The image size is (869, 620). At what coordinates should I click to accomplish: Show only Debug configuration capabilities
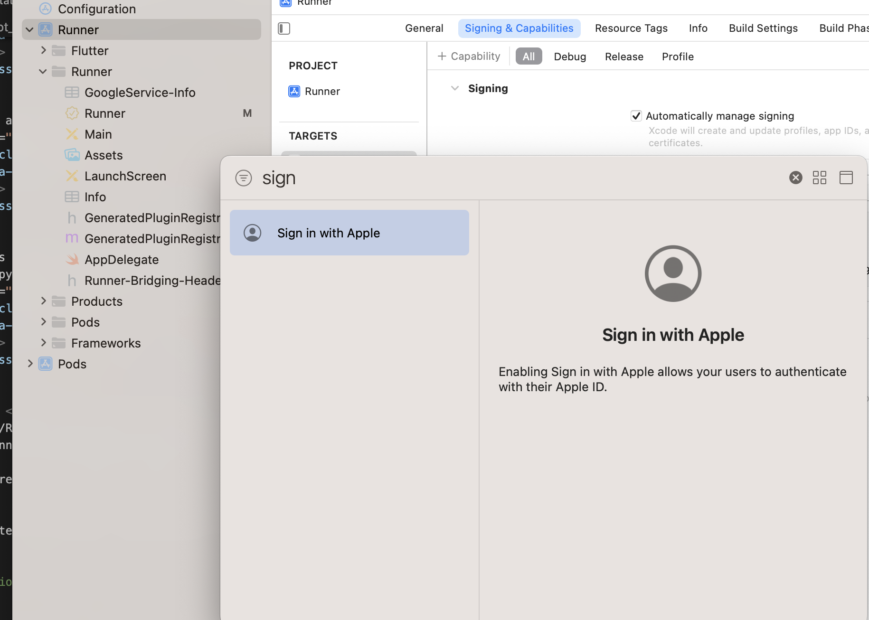570,56
